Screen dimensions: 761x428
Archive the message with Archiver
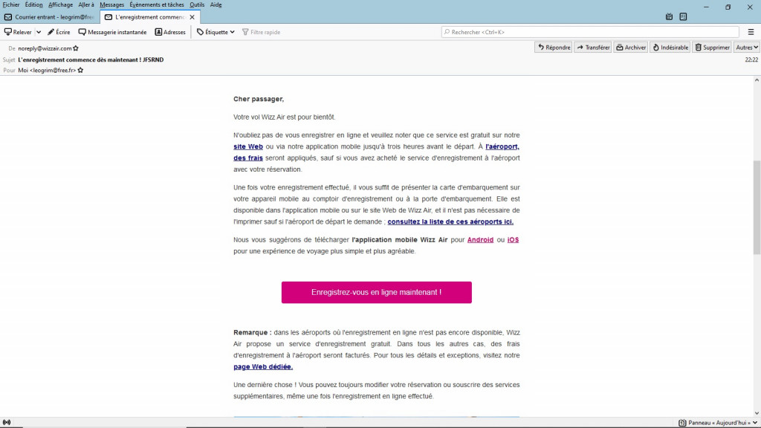[631, 47]
